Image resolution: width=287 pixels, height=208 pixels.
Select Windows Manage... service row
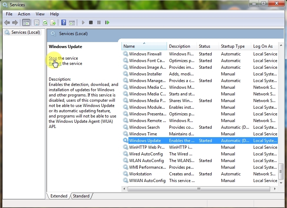200,80
